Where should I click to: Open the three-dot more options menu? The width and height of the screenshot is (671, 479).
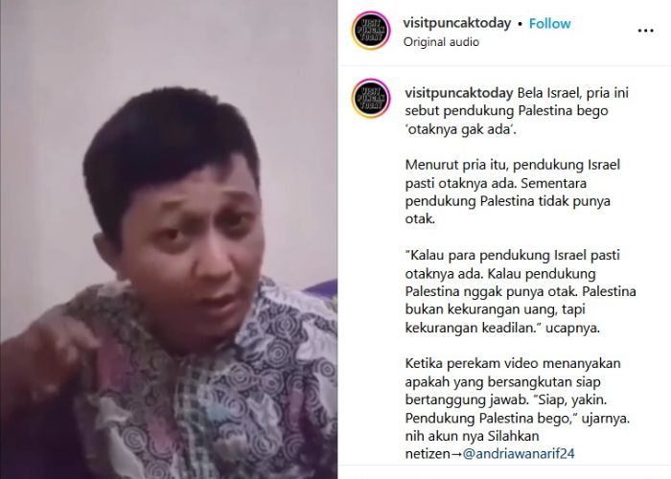645,31
